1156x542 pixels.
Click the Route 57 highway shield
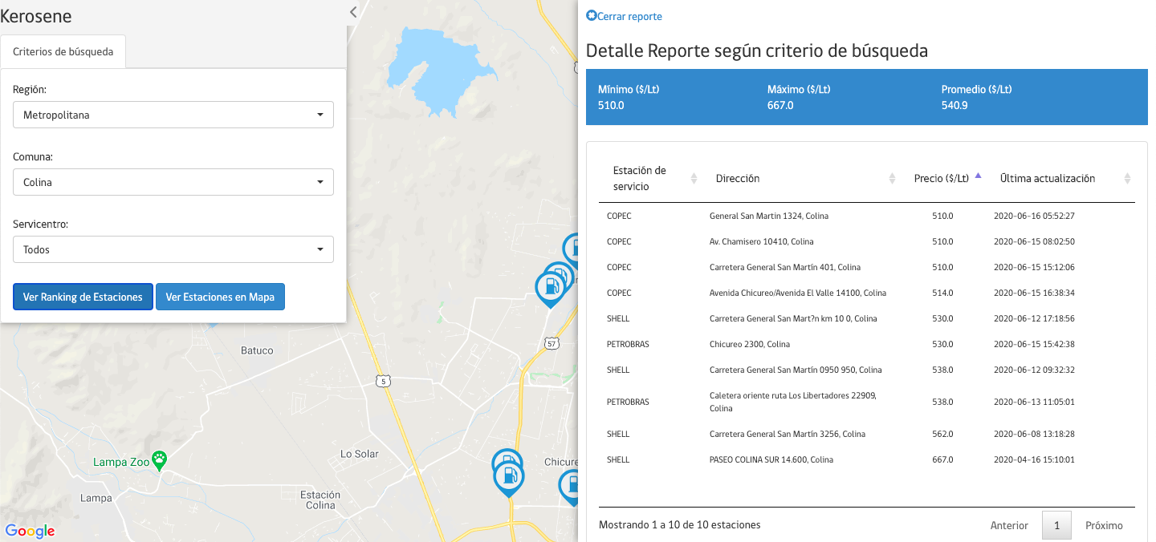point(551,343)
